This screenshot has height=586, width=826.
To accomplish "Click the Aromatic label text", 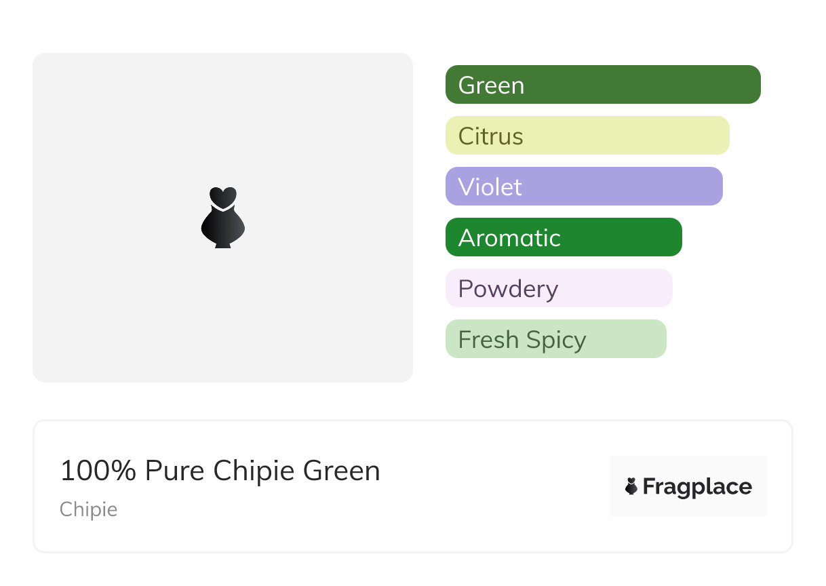I will click(x=509, y=238).
